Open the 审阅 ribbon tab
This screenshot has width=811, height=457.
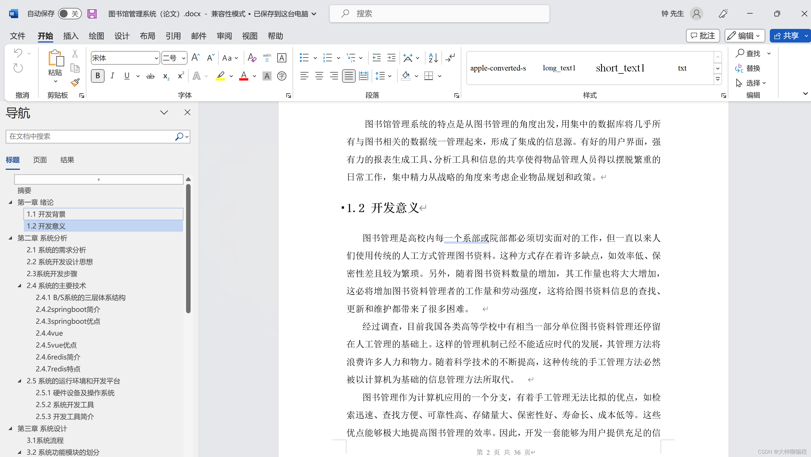224,36
